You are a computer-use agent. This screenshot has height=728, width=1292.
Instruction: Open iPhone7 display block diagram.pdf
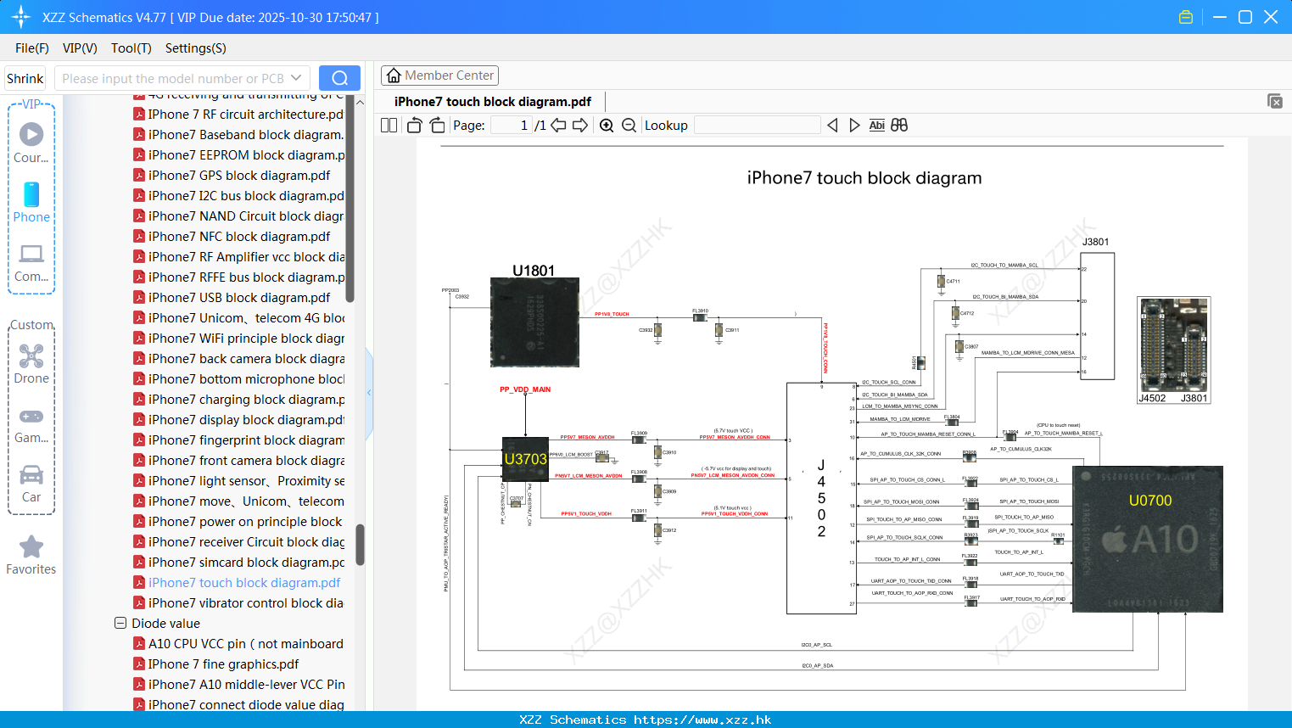[239, 419]
